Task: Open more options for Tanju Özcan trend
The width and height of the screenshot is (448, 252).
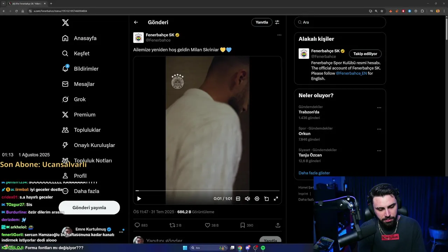Action: click(x=379, y=151)
